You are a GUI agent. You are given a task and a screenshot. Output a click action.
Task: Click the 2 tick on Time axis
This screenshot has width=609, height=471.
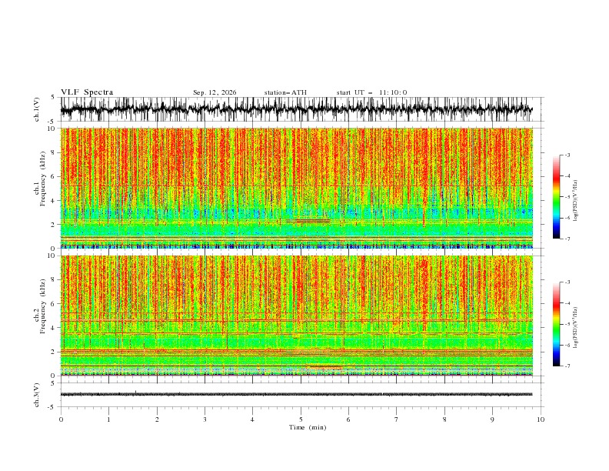pyautogui.click(x=157, y=419)
